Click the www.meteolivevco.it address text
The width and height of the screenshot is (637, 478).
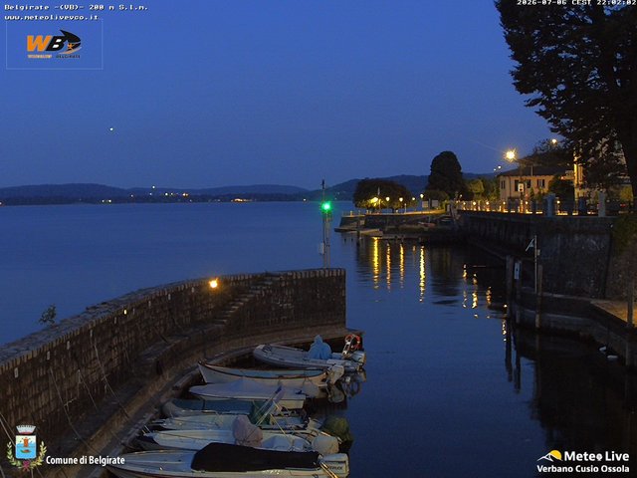(x=51, y=18)
